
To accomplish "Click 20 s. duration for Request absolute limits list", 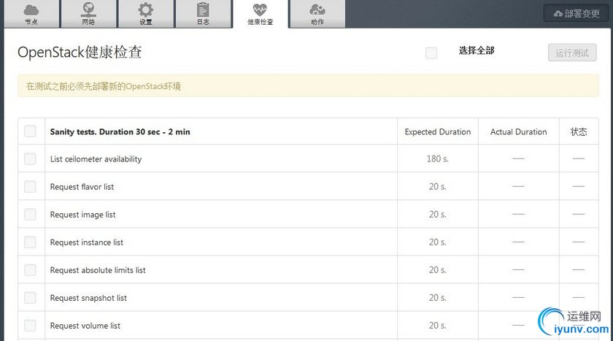I will pos(438,270).
